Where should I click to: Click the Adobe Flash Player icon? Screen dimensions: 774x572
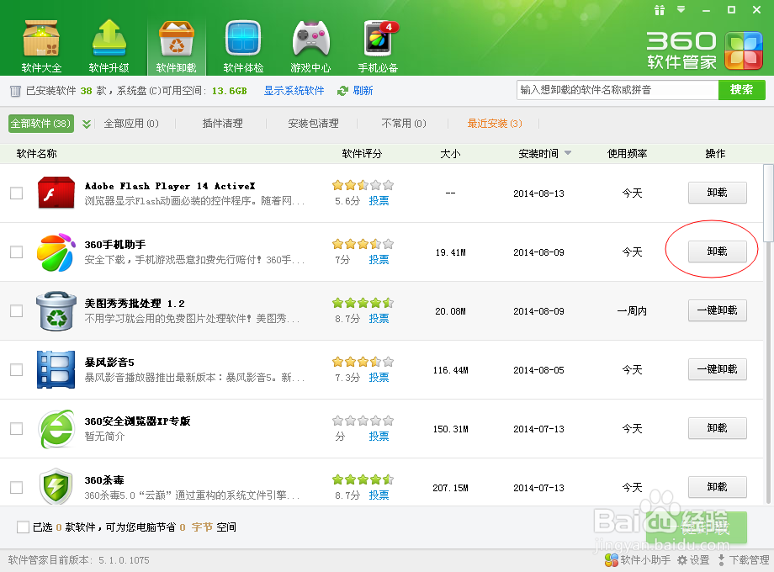tap(56, 193)
